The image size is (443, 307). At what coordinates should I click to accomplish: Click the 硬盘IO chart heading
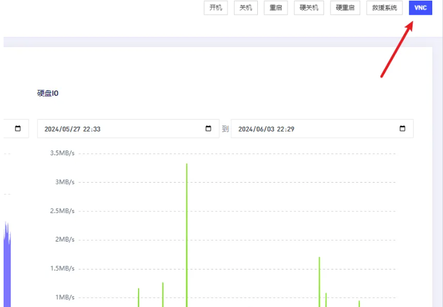coord(48,93)
